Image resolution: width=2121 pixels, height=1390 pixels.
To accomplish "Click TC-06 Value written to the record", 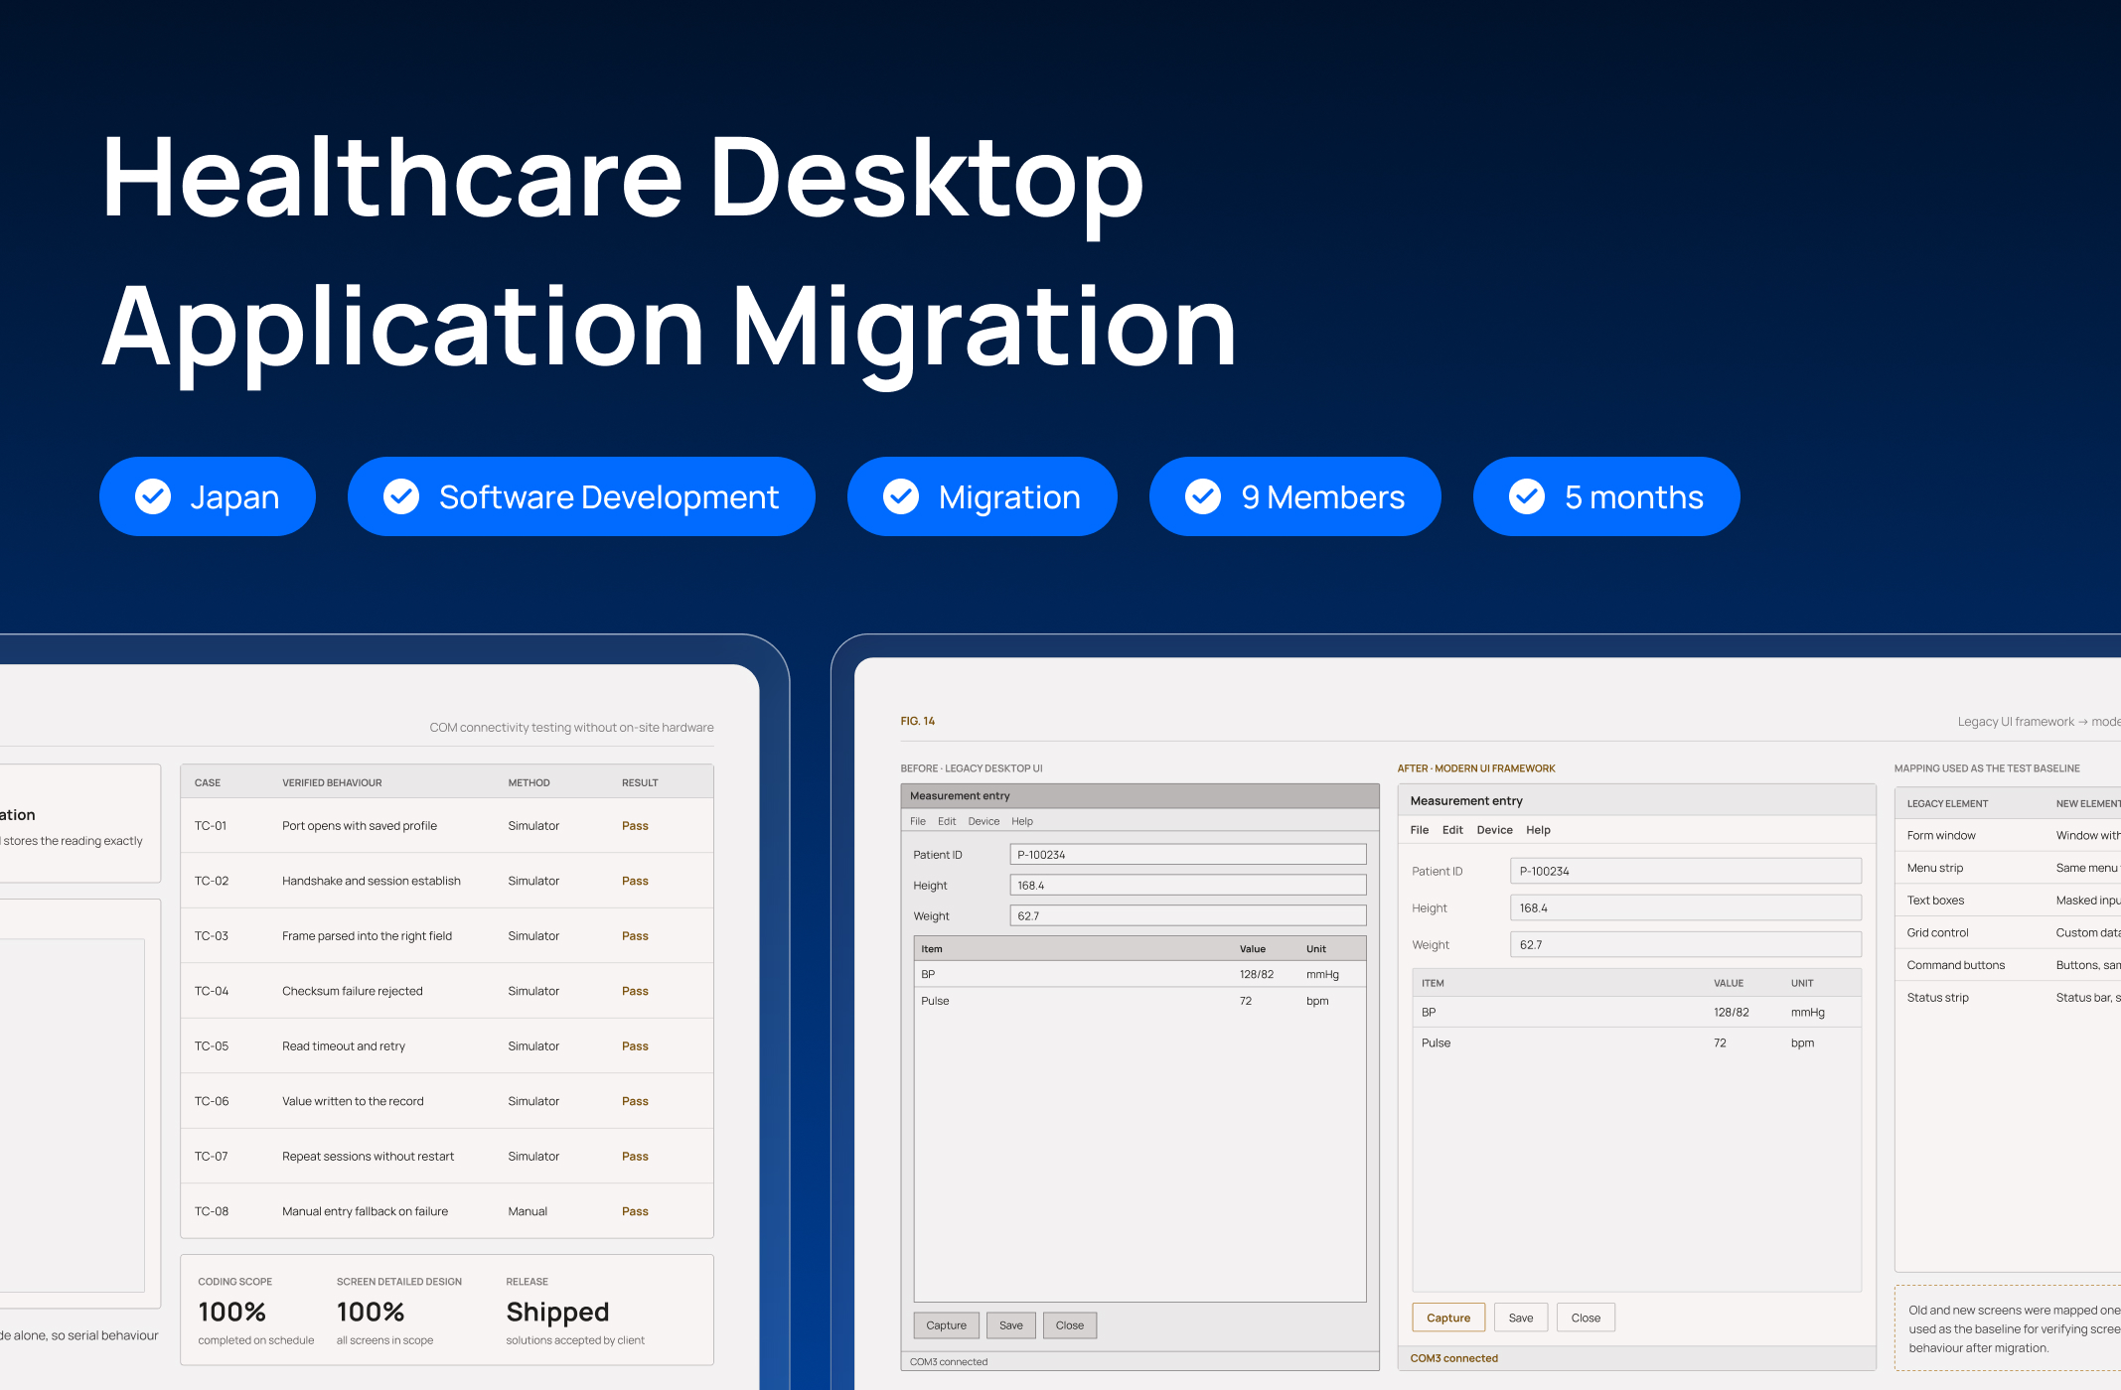I will [447, 1101].
